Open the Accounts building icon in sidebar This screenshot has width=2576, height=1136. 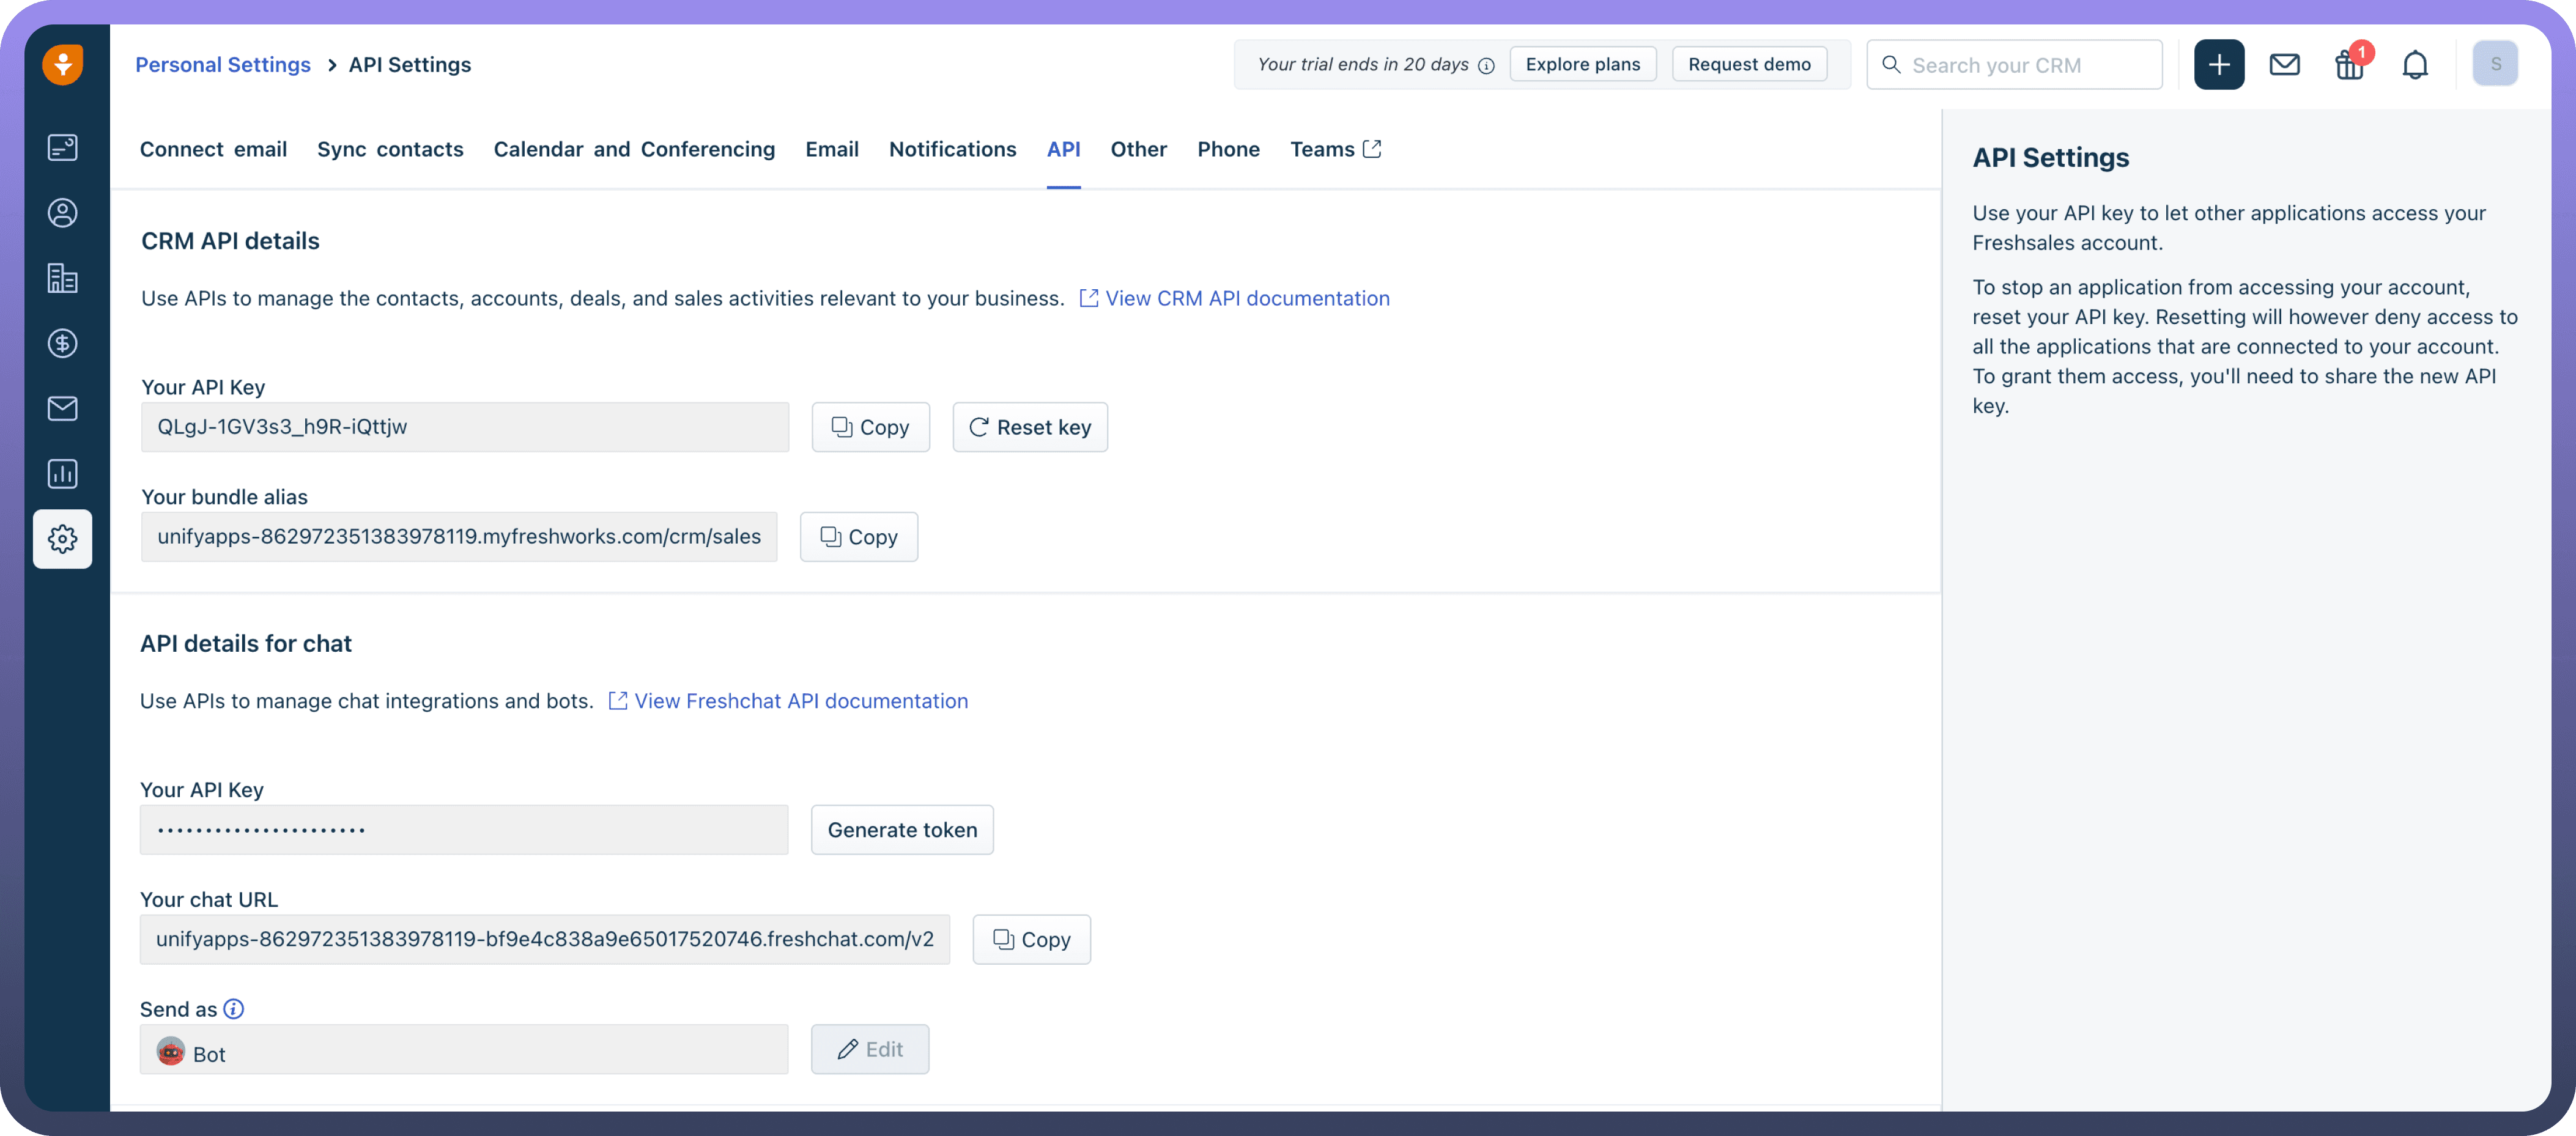pyautogui.click(x=62, y=278)
